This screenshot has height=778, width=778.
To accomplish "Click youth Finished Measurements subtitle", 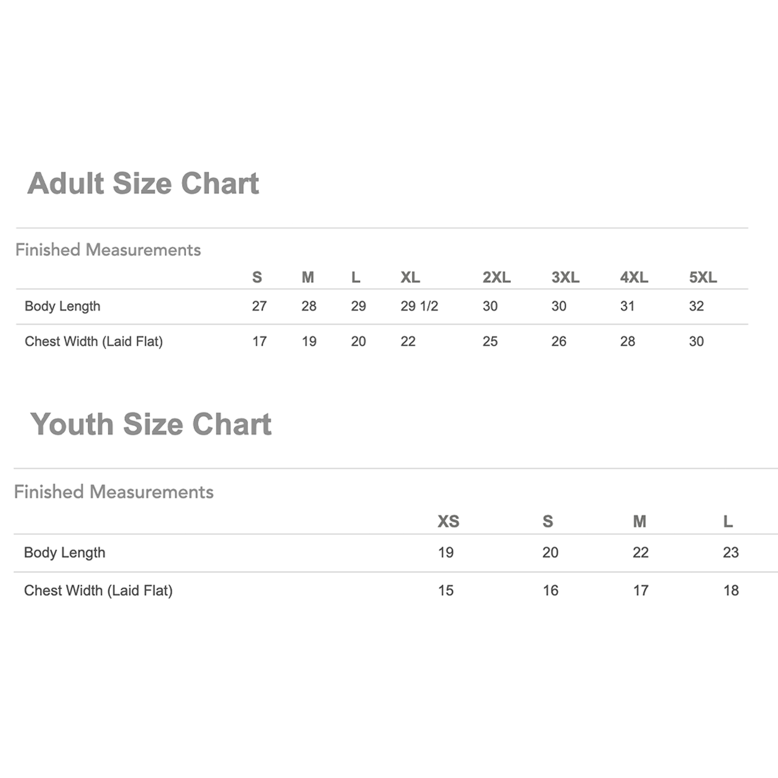I will tap(114, 492).
